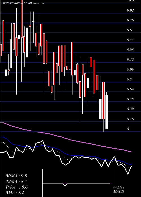141x197 pixels.
Task: Click the 9.76 price axis label
Action: pyautogui.click(x=131, y=20)
